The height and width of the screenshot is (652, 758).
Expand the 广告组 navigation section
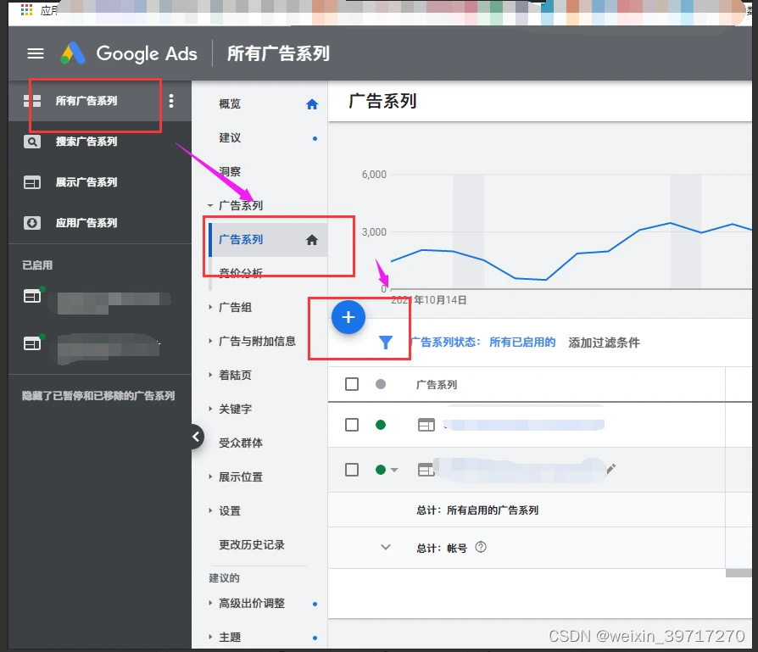click(x=210, y=307)
